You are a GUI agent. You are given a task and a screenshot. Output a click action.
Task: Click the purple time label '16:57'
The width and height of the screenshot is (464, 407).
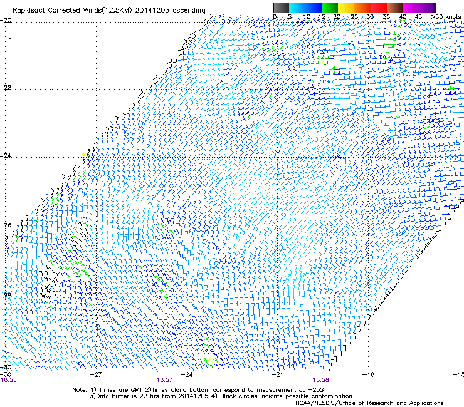pyautogui.click(x=164, y=380)
